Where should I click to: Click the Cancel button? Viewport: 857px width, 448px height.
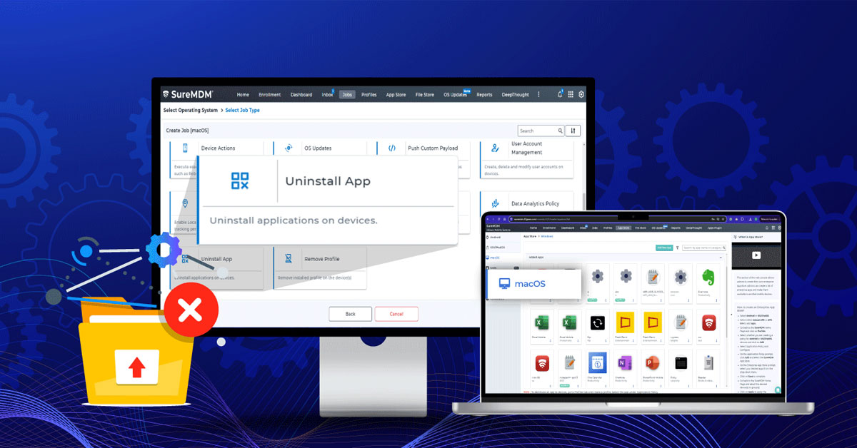[396, 314]
